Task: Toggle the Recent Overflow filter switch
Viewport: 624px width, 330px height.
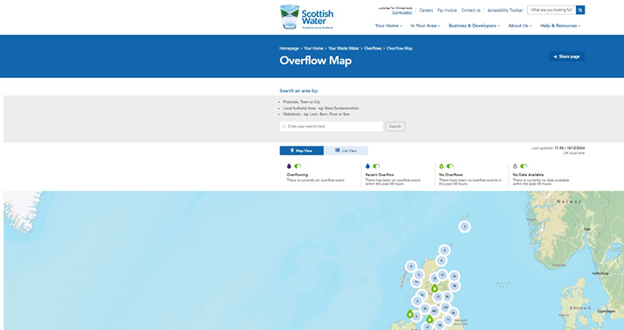Action: pos(376,166)
